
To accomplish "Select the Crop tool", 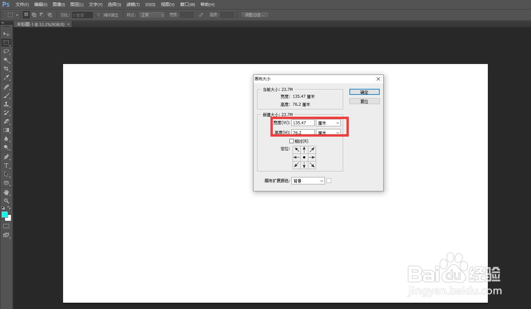I will [x=6, y=69].
